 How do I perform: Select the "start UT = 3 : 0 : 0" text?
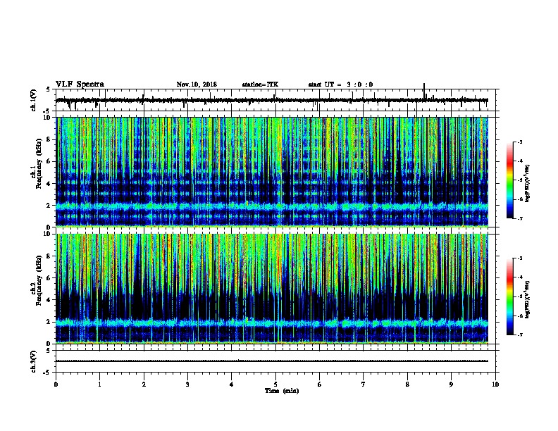pyautogui.click(x=340, y=85)
